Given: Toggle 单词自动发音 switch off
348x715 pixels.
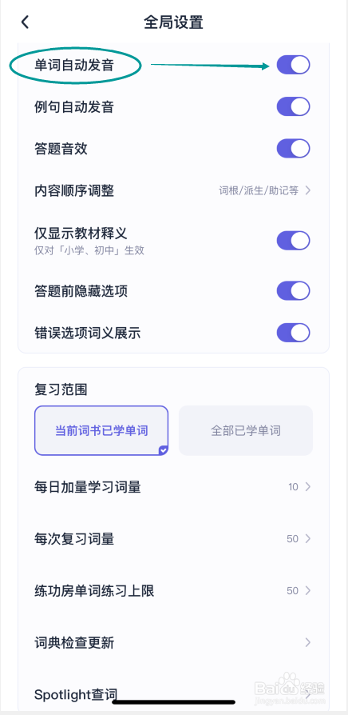Looking at the screenshot, I should click(x=294, y=66).
